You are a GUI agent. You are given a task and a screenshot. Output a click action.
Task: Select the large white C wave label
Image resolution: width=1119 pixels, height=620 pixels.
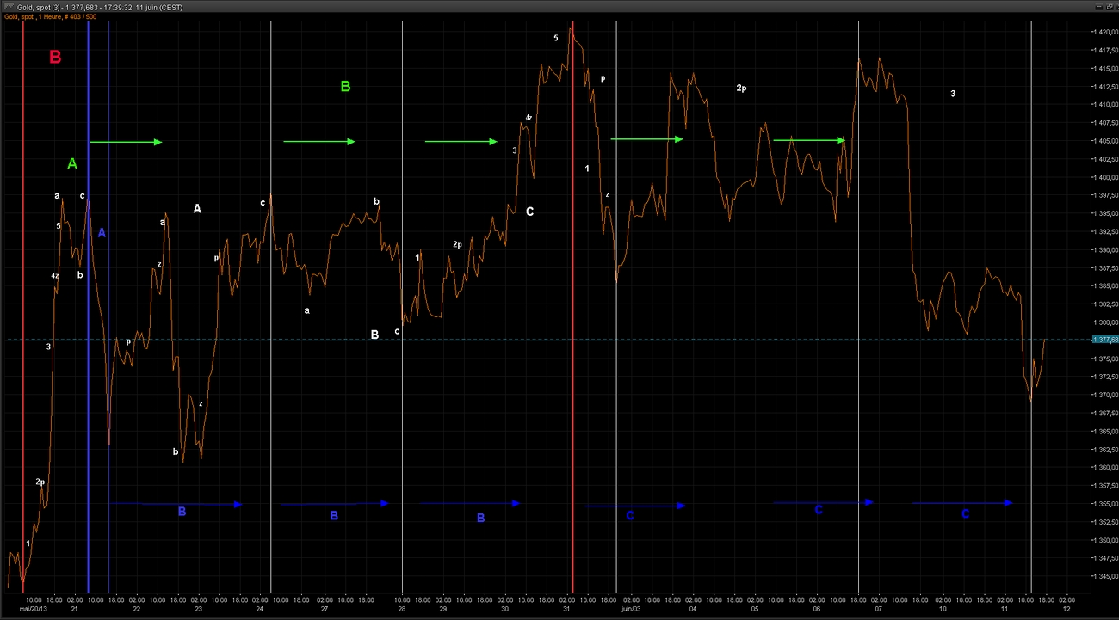click(x=529, y=212)
